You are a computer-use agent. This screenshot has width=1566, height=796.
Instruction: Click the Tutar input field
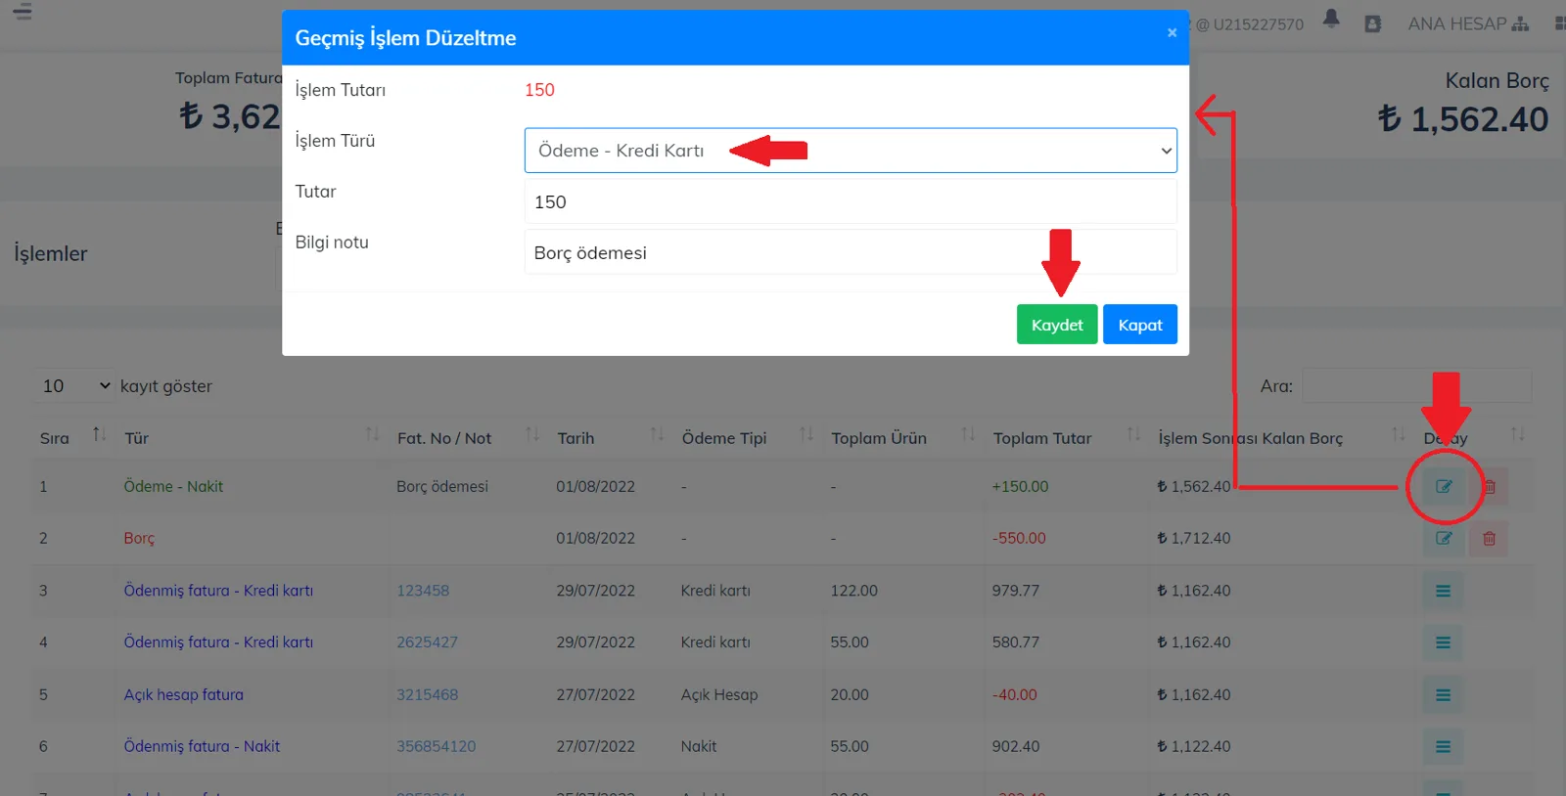tap(851, 201)
